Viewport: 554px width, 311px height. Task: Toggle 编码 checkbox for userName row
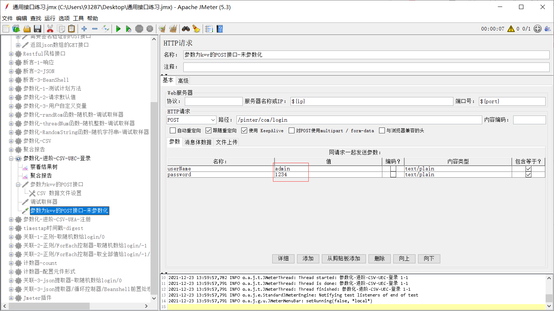[393, 169]
